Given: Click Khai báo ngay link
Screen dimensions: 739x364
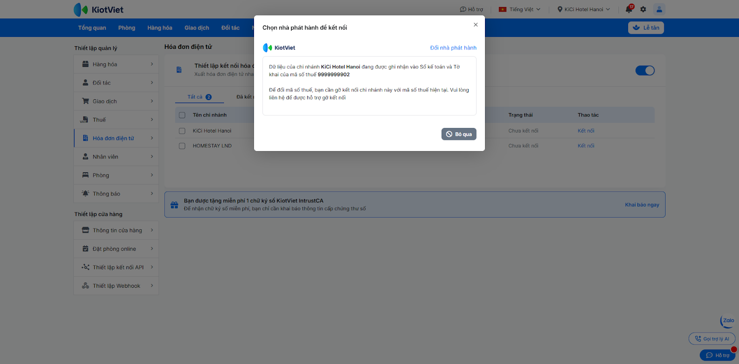Looking at the screenshot, I should point(642,205).
